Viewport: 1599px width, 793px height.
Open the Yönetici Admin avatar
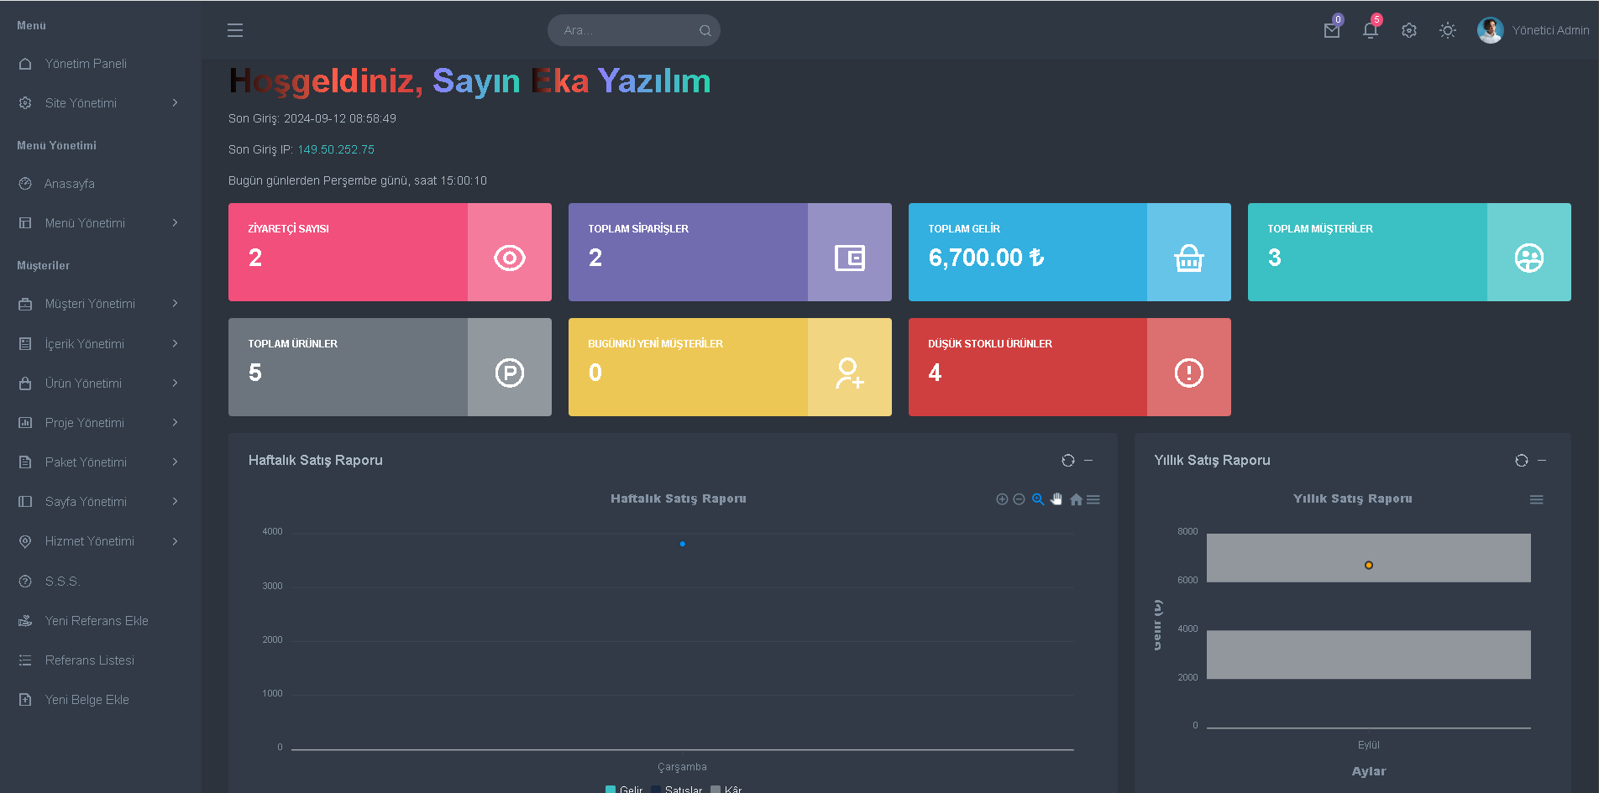pos(1491,30)
